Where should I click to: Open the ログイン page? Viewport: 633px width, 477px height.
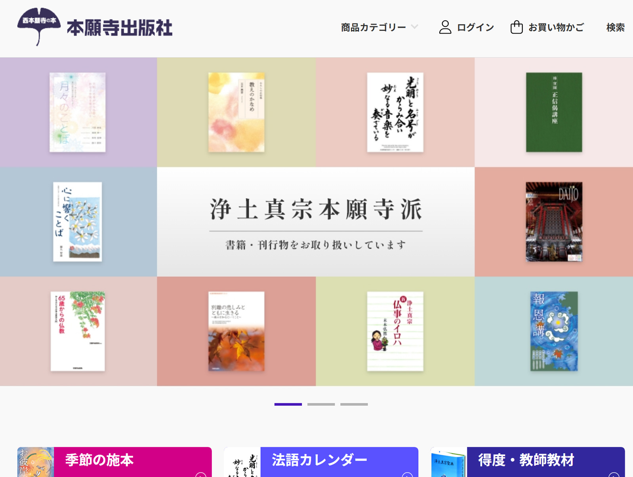[475, 27]
